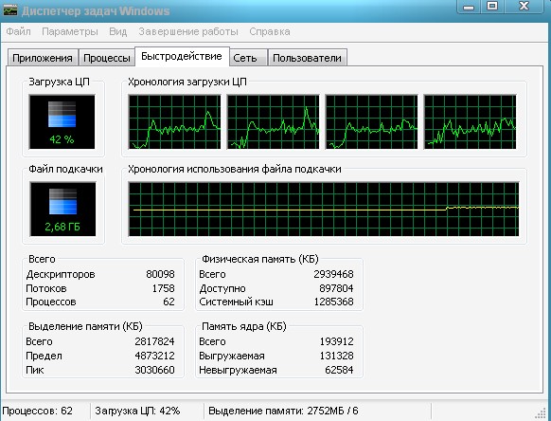Viewport: 551px width, 421px height.
Task: Open the Вид menu
Action: (x=117, y=31)
